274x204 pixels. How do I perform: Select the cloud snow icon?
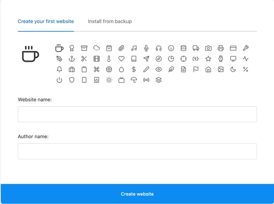pos(97,48)
